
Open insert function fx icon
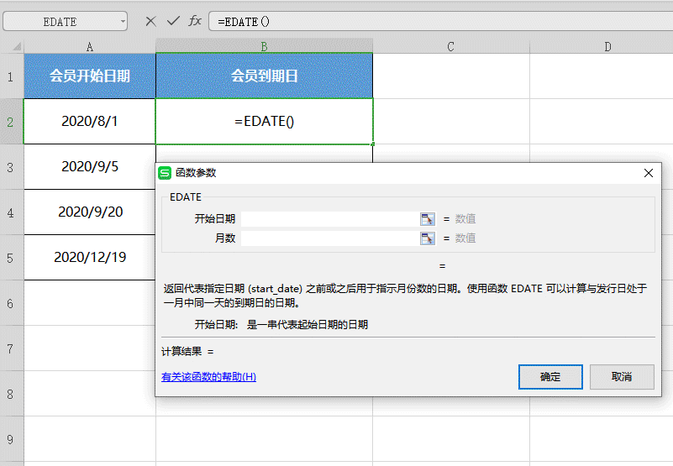click(x=195, y=21)
